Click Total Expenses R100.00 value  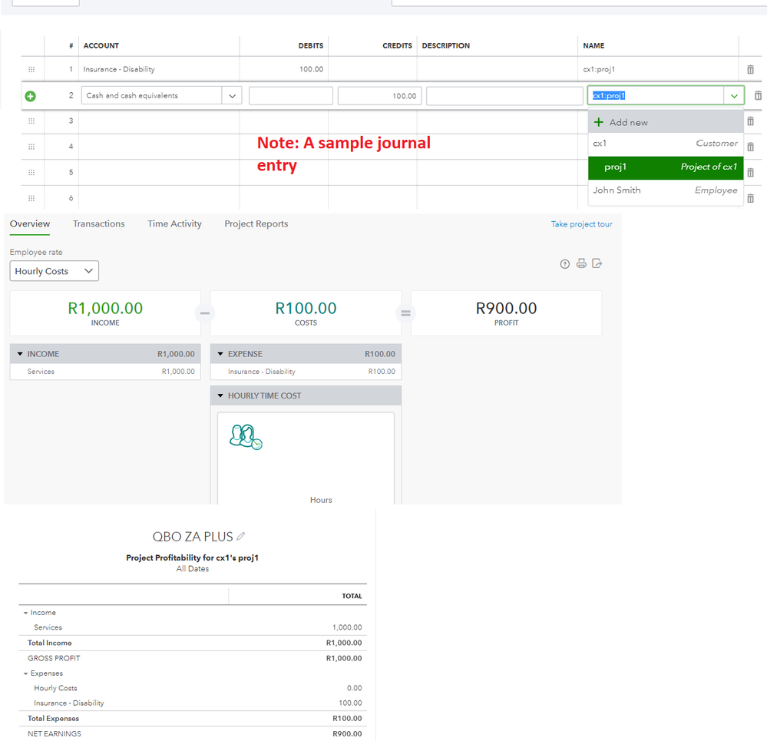[x=347, y=719]
